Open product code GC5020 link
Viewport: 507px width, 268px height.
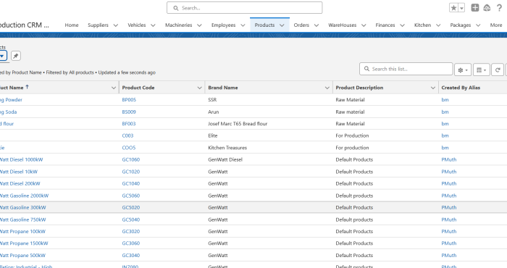pyautogui.click(x=131, y=207)
